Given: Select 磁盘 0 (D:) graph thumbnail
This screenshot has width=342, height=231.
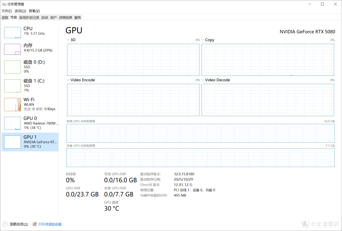Looking at the screenshot, I should pos(12,67).
